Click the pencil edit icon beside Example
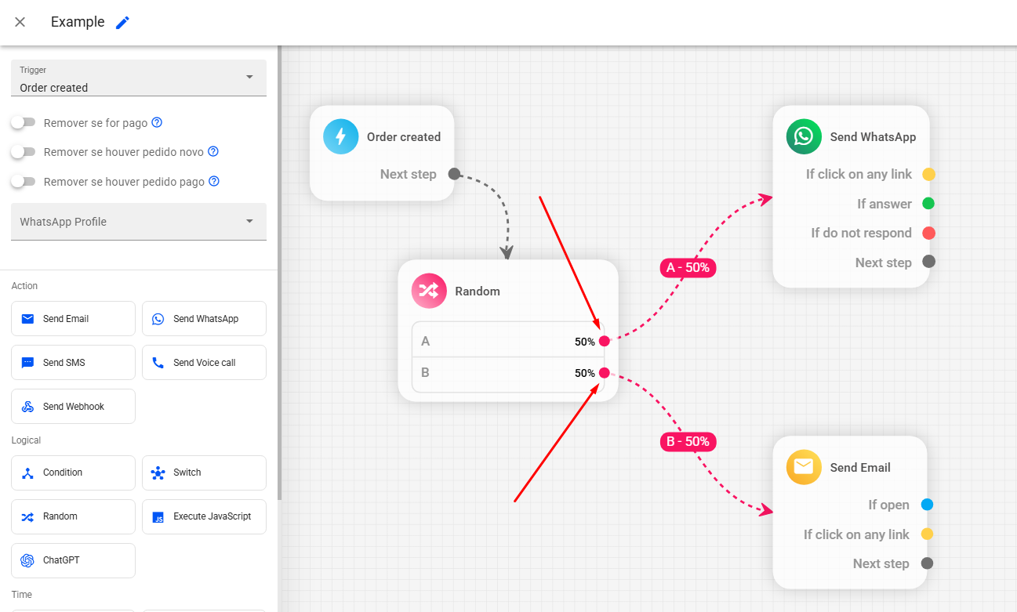Image resolution: width=1017 pixels, height=612 pixels. click(122, 23)
